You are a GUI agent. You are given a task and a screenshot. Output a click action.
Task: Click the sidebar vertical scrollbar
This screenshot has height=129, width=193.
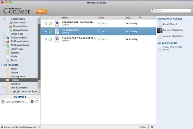coord(39,52)
